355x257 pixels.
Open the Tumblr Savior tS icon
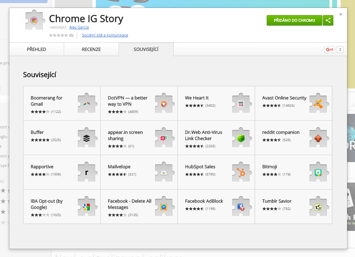(319, 206)
